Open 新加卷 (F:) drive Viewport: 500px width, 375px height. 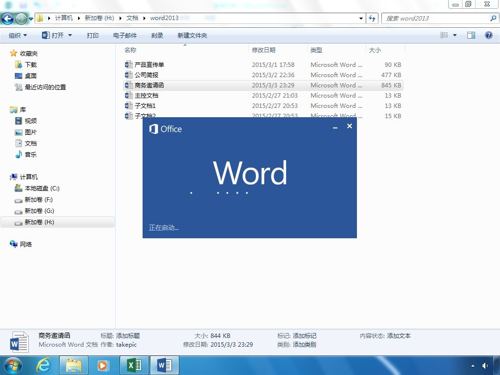coord(39,200)
